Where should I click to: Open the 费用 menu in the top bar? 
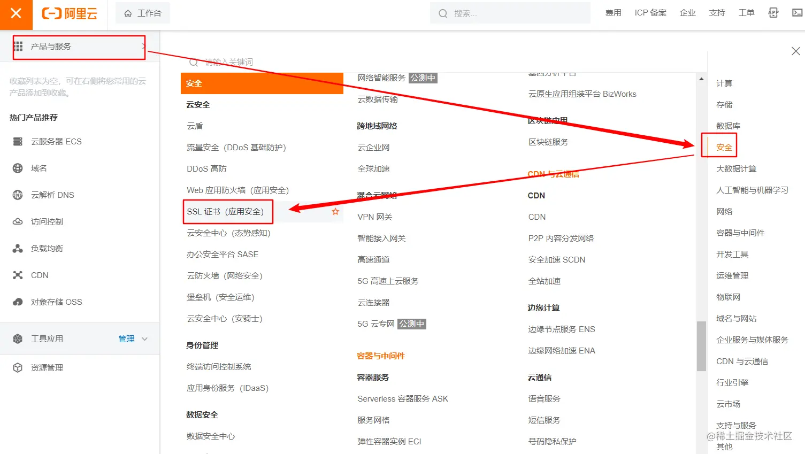pyautogui.click(x=613, y=13)
